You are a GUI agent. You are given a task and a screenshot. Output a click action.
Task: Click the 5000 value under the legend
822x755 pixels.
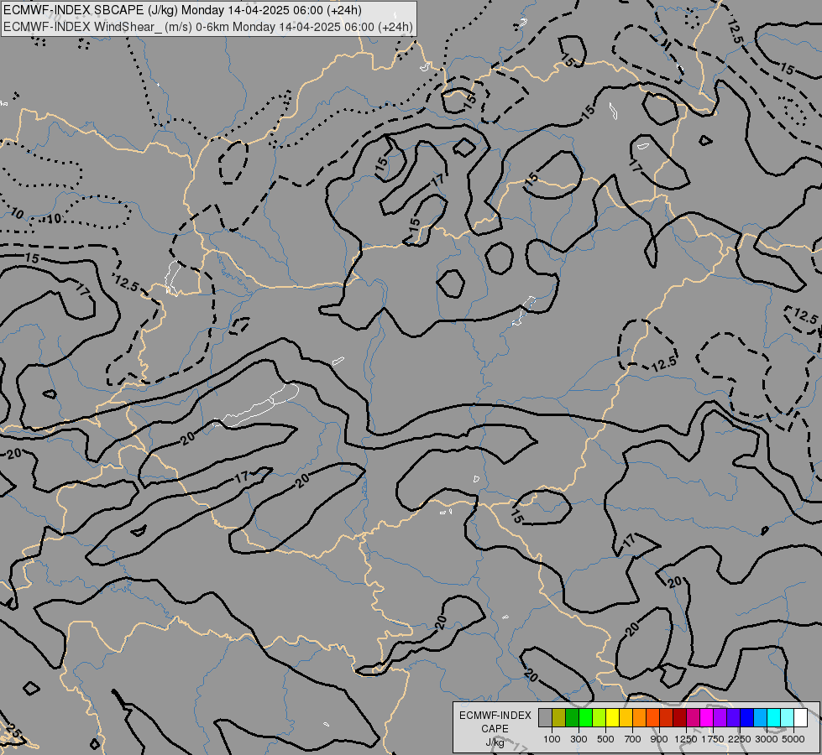click(793, 739)
